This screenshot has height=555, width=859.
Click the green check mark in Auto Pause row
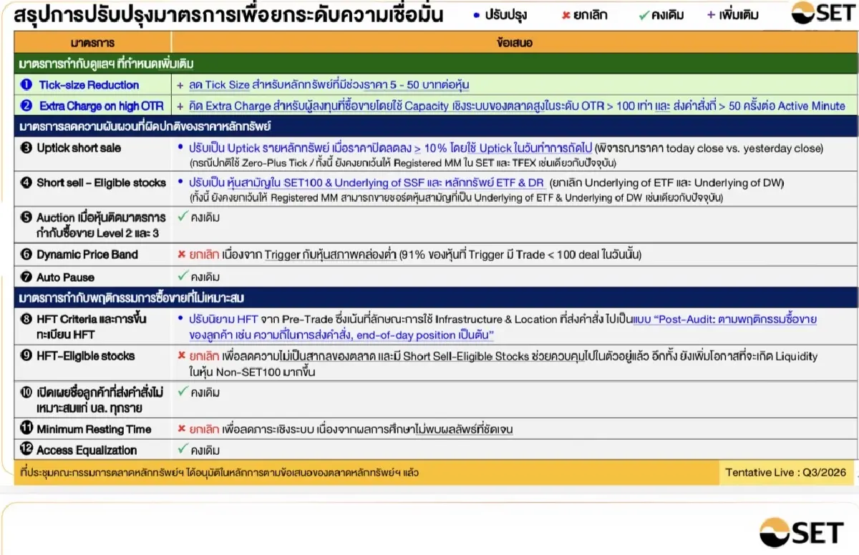click(x=183, y=275)
